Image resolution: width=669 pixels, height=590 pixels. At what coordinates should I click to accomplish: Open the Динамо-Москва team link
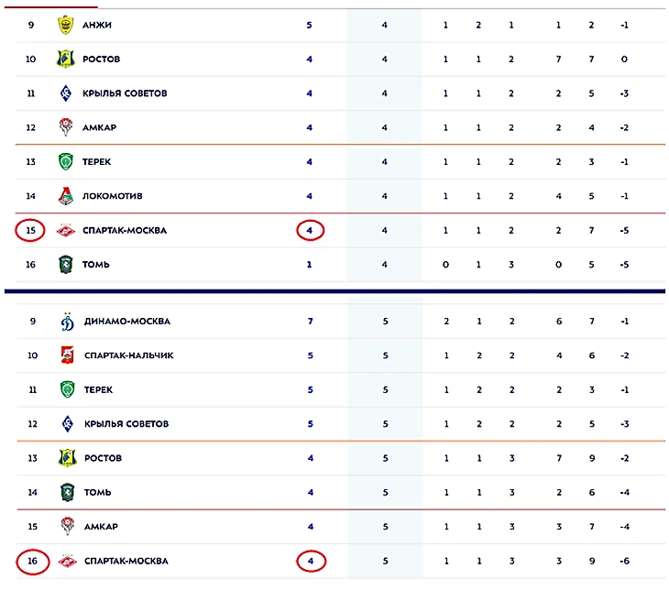click(x=127, y=322)
